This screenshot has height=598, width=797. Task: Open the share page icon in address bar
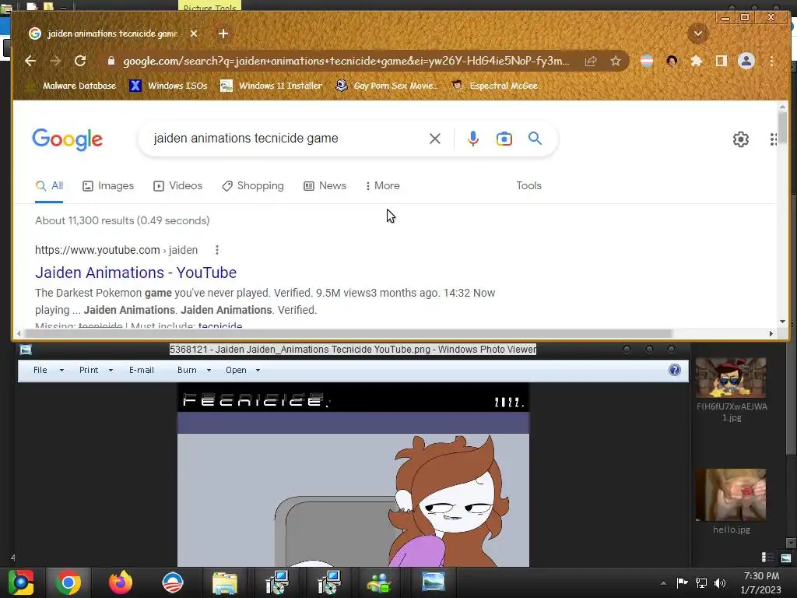click(x=591, y=61)
